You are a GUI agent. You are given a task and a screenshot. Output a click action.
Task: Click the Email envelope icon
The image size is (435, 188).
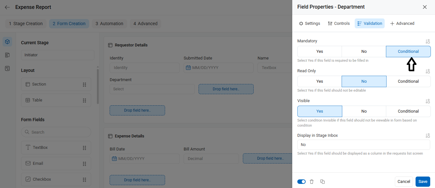click(28, 163)
